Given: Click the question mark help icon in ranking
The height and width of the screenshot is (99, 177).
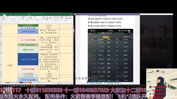Looking at the screenshot, I should click(132, 39).
